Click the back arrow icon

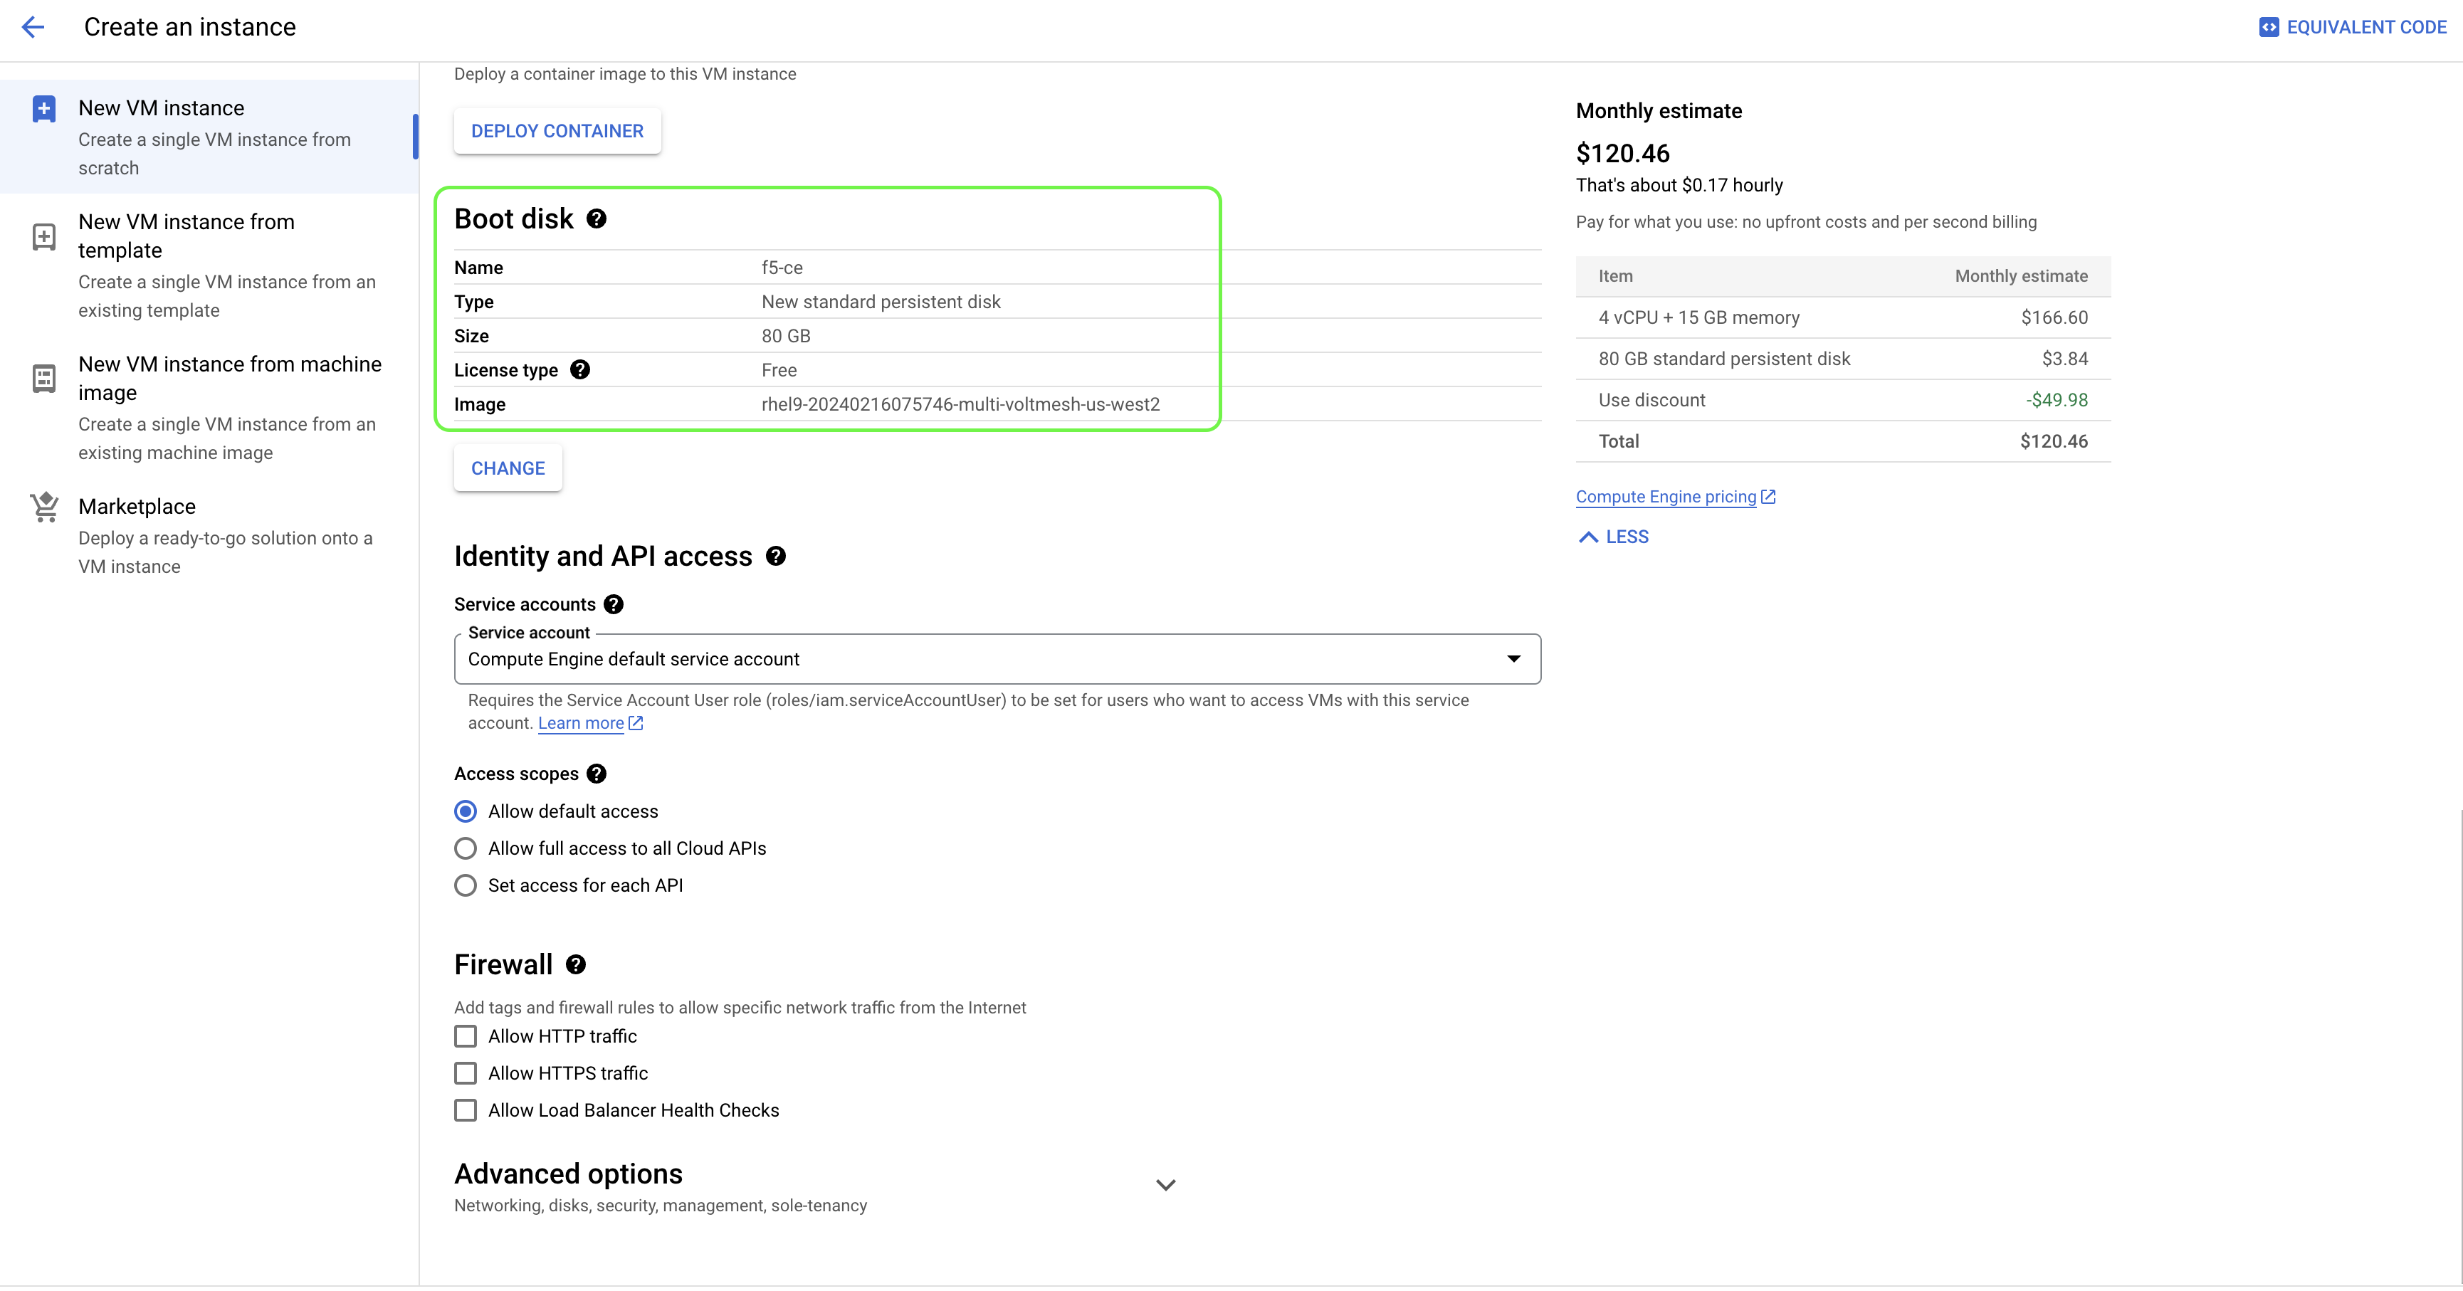tap(33, 27)
